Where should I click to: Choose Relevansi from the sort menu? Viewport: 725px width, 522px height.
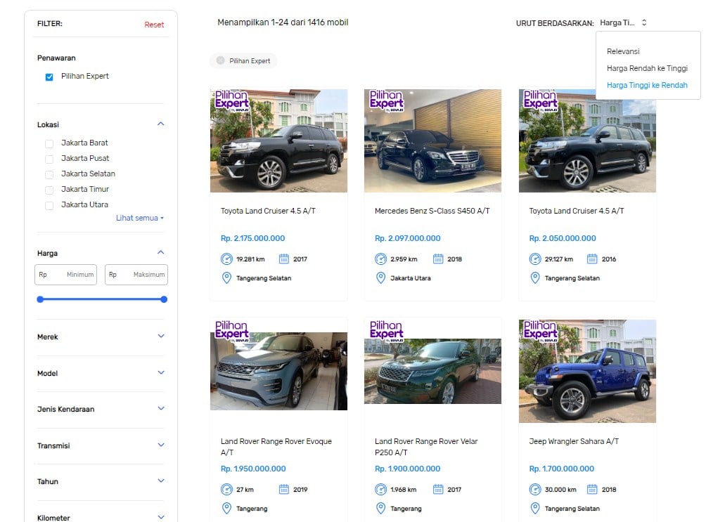pos(623,51)
